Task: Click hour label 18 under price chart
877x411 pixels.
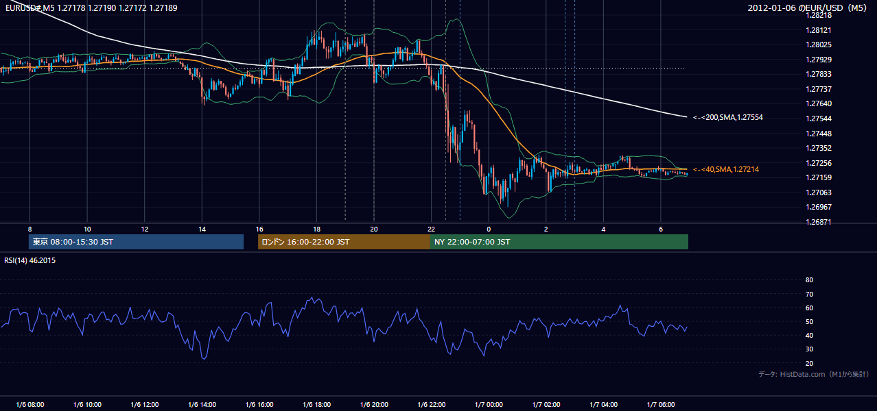Action: click(x=316, y=228)
